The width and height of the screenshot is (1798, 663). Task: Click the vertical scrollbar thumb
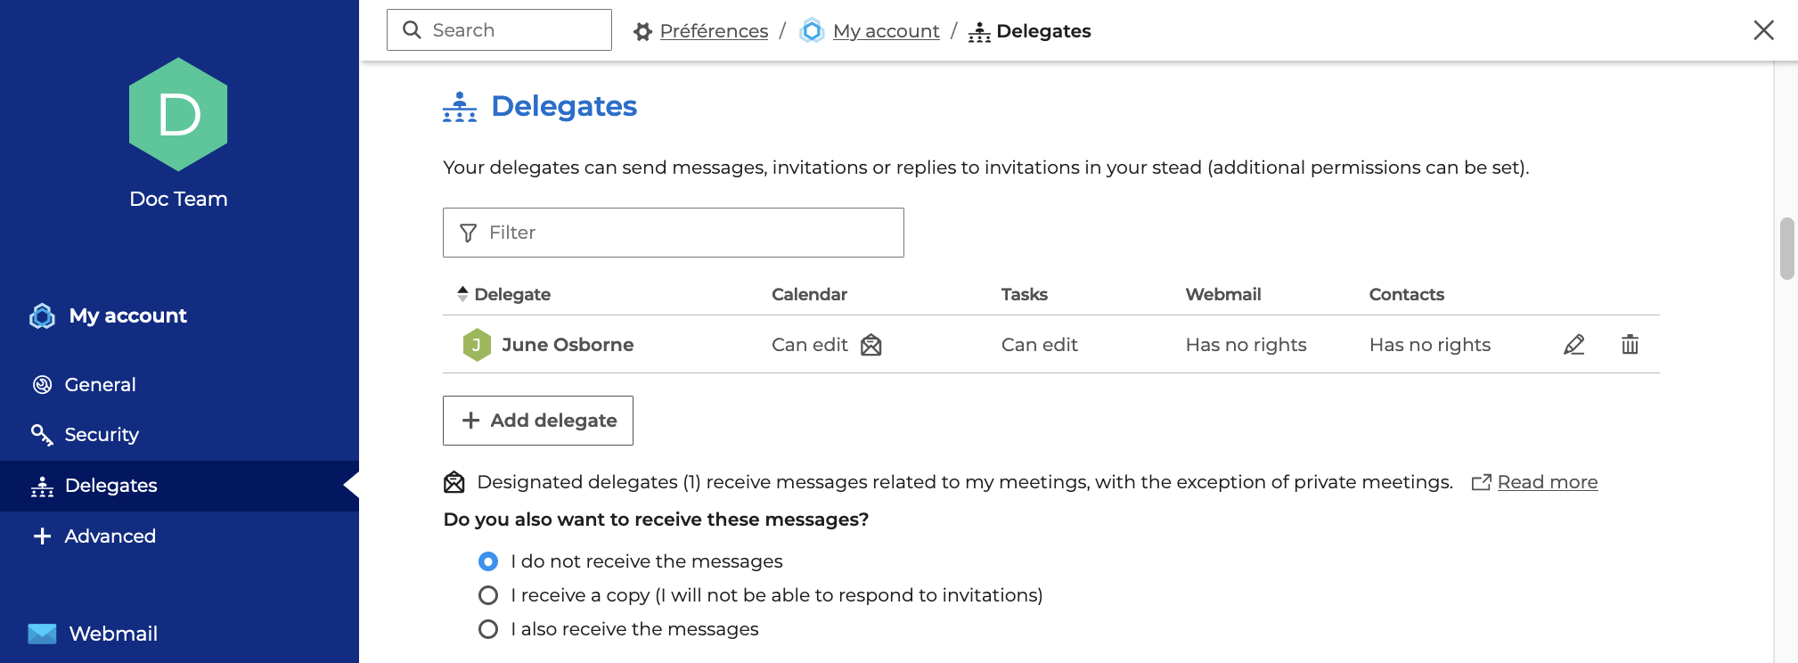coord(1786,249)
